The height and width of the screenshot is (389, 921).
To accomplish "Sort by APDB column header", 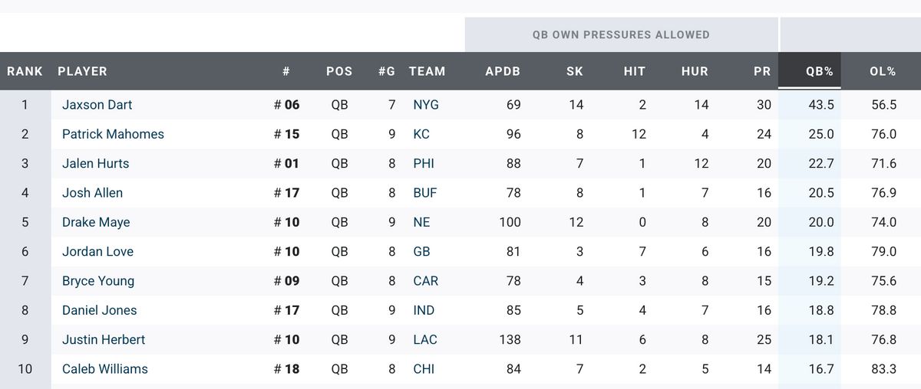I will (503, 71).
